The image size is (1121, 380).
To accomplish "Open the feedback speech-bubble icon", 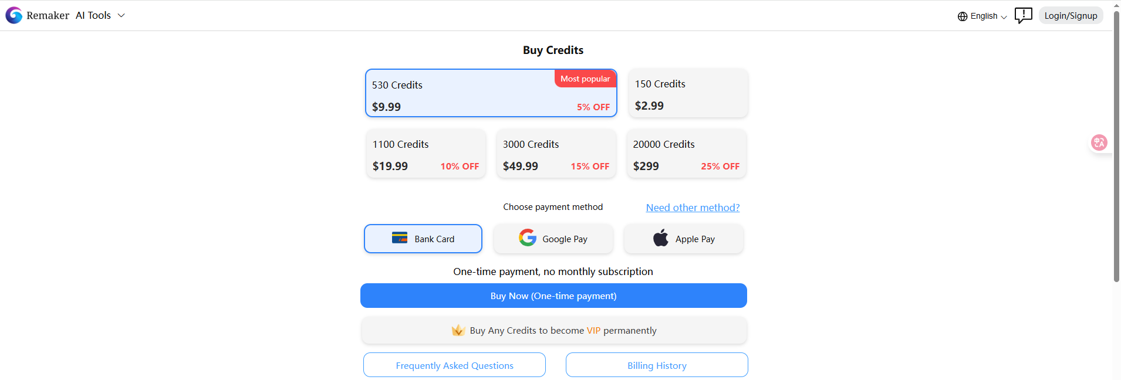I will pyautogui.click(x=1023, y=15).
